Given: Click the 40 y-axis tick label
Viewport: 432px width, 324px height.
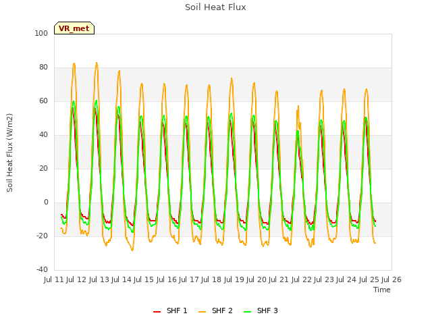Looking at the screenshot, I should coord(43,135).
